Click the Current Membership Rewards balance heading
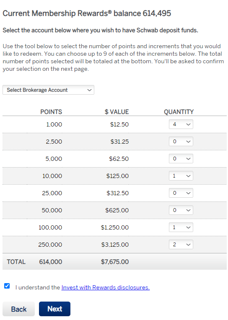This screenshot has height=320, width=228. coord(87,13)
